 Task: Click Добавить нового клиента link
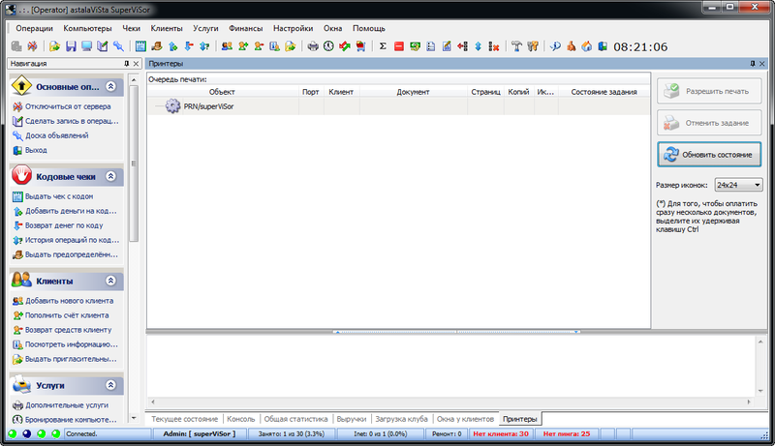point(69,301)
